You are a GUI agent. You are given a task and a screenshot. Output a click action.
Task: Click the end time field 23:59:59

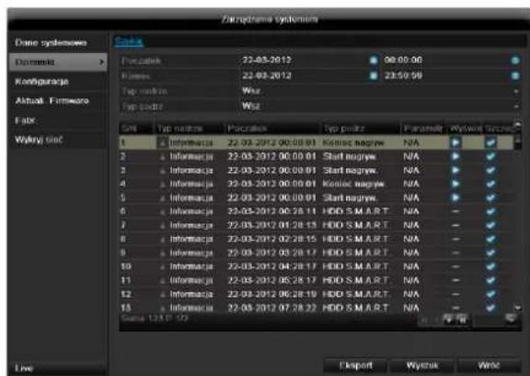[x=446, y=75]
